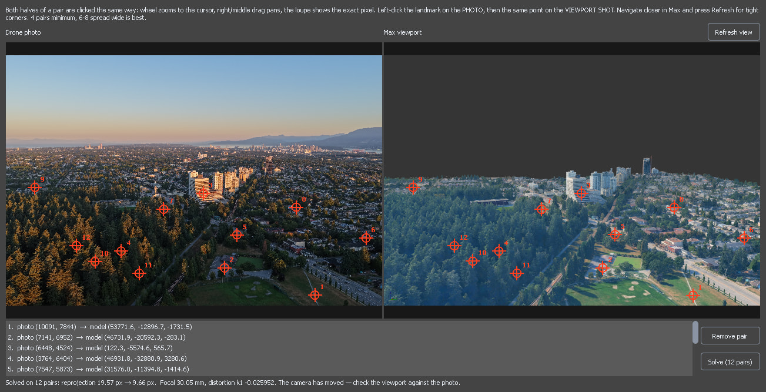Image resolution: width=766 pixels, height=392 pixels.
Task: Click crosshair marker 9 in the Max viewport
Action: pos(413,187)
